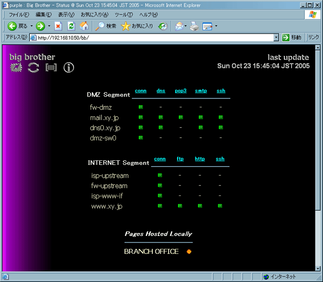Open the BRANCH OFFICE page link
323x282 pixels.
(152, 251)
